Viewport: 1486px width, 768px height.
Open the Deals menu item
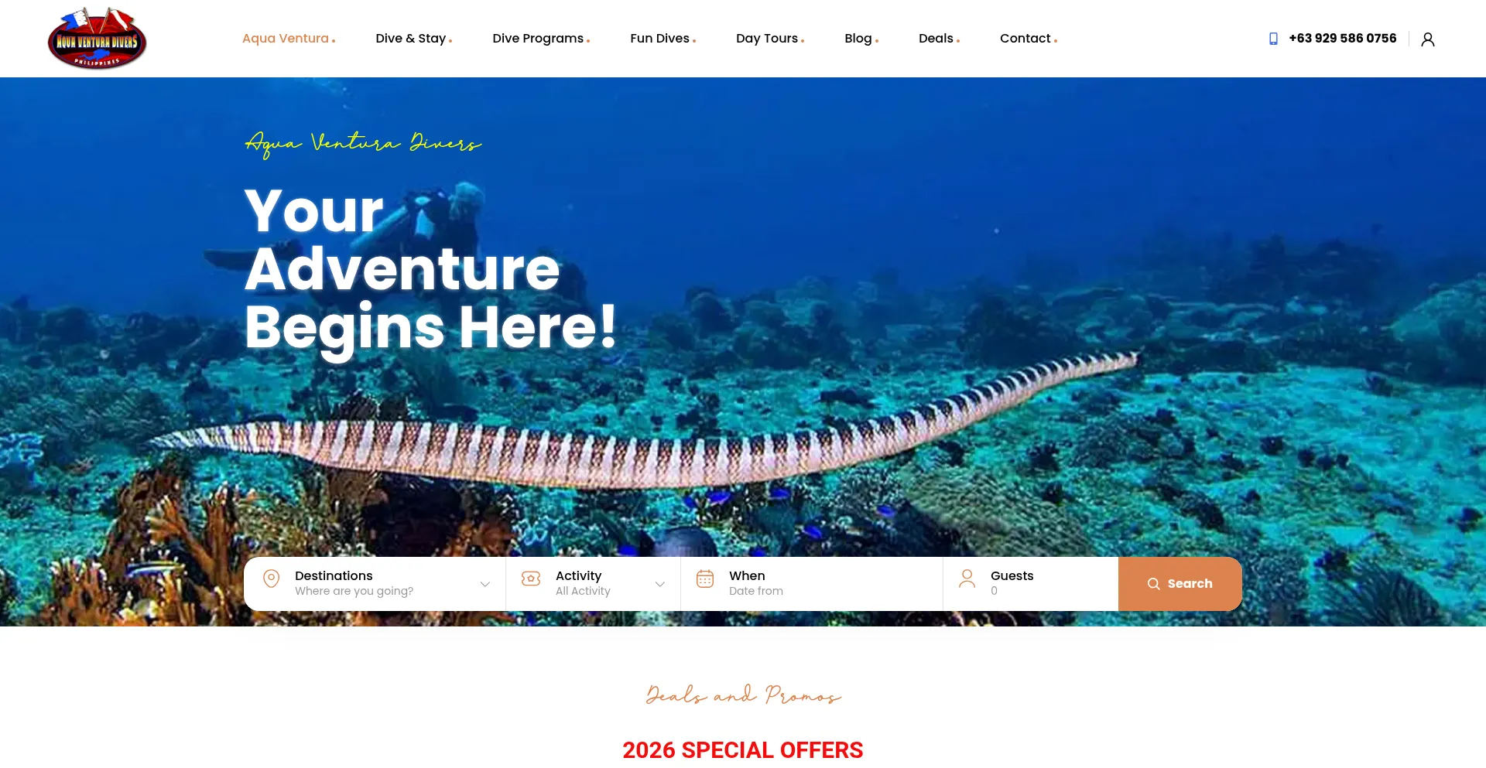[940, 39]
